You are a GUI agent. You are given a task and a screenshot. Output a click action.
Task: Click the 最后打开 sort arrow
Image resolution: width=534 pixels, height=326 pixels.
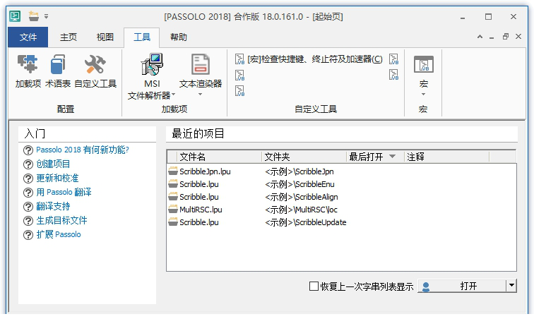[x=392, y=157]
